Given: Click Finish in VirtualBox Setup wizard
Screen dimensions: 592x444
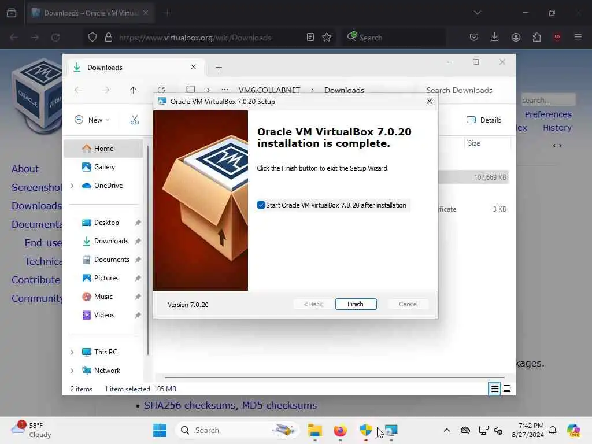Looking at the screenshot, I should point(356,304).
